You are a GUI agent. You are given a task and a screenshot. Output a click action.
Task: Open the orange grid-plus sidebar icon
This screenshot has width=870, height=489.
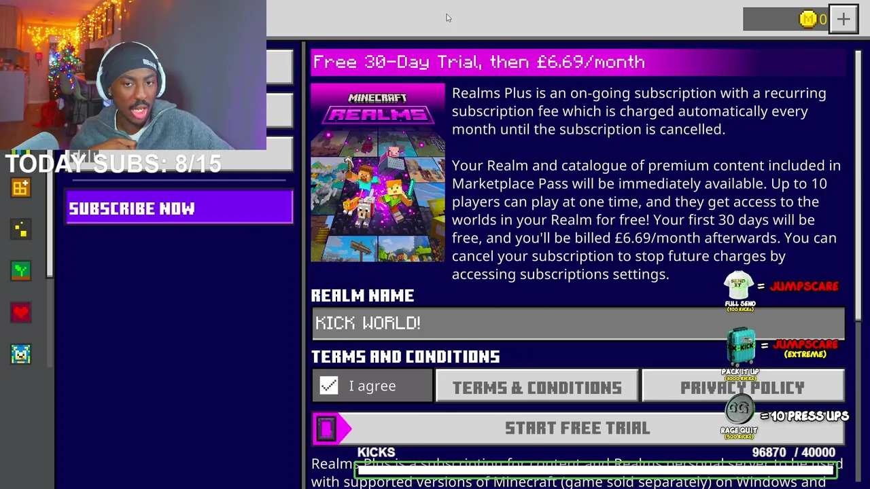coord(20,189)
